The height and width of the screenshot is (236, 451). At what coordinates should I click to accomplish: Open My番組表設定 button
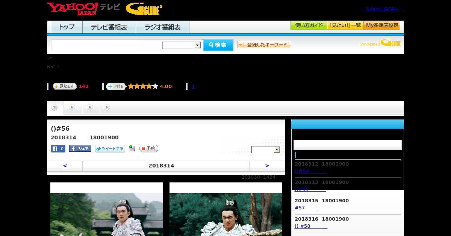click(x=382, y=25)
